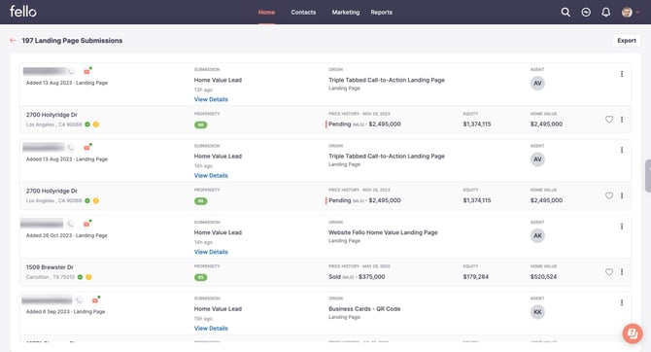Click the circular arrow icon in header
Image resolution: width=651 pixels, height=352 pixels.
pos(586,12)
